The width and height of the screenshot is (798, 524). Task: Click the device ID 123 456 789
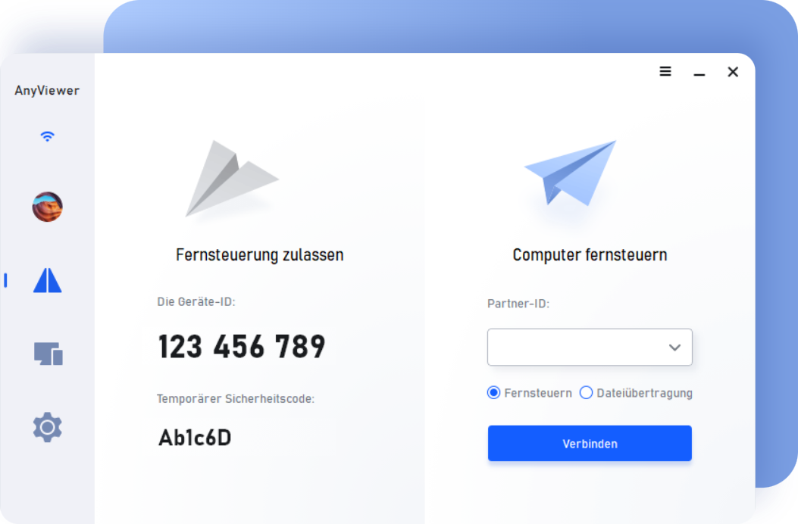point(242,347)
